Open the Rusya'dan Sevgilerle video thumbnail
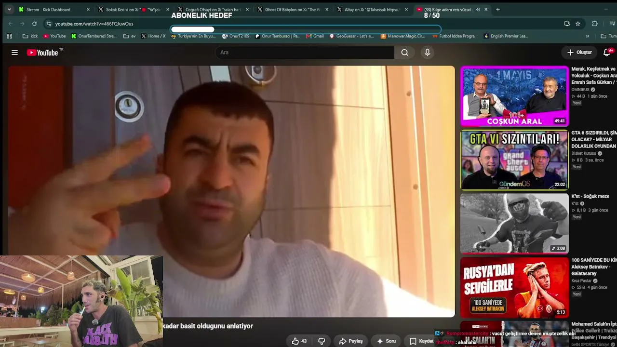Viewport: 617px width, 347px height. point(514,288)
